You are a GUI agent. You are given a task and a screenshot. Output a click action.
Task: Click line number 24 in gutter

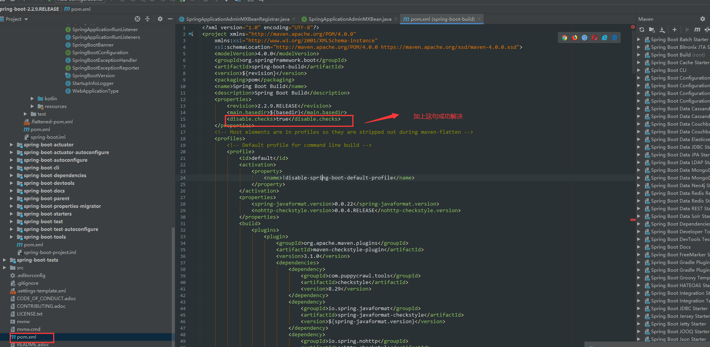[183, 178]
